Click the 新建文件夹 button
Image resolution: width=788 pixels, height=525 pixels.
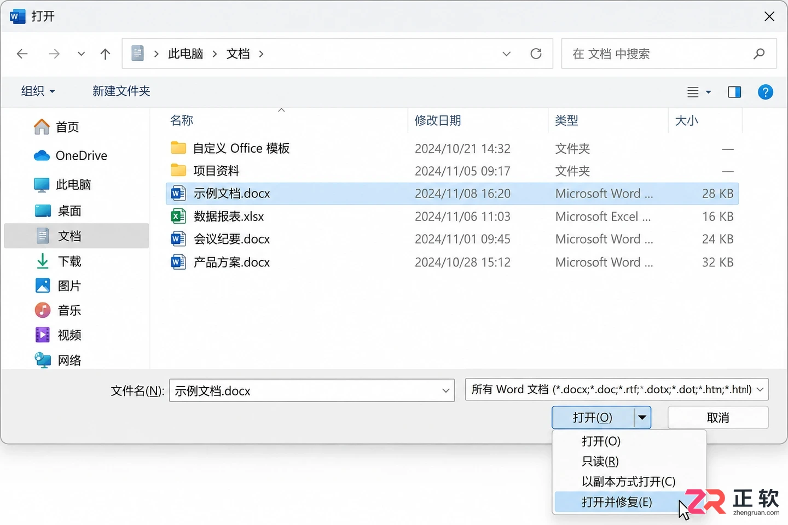point(121,91)
